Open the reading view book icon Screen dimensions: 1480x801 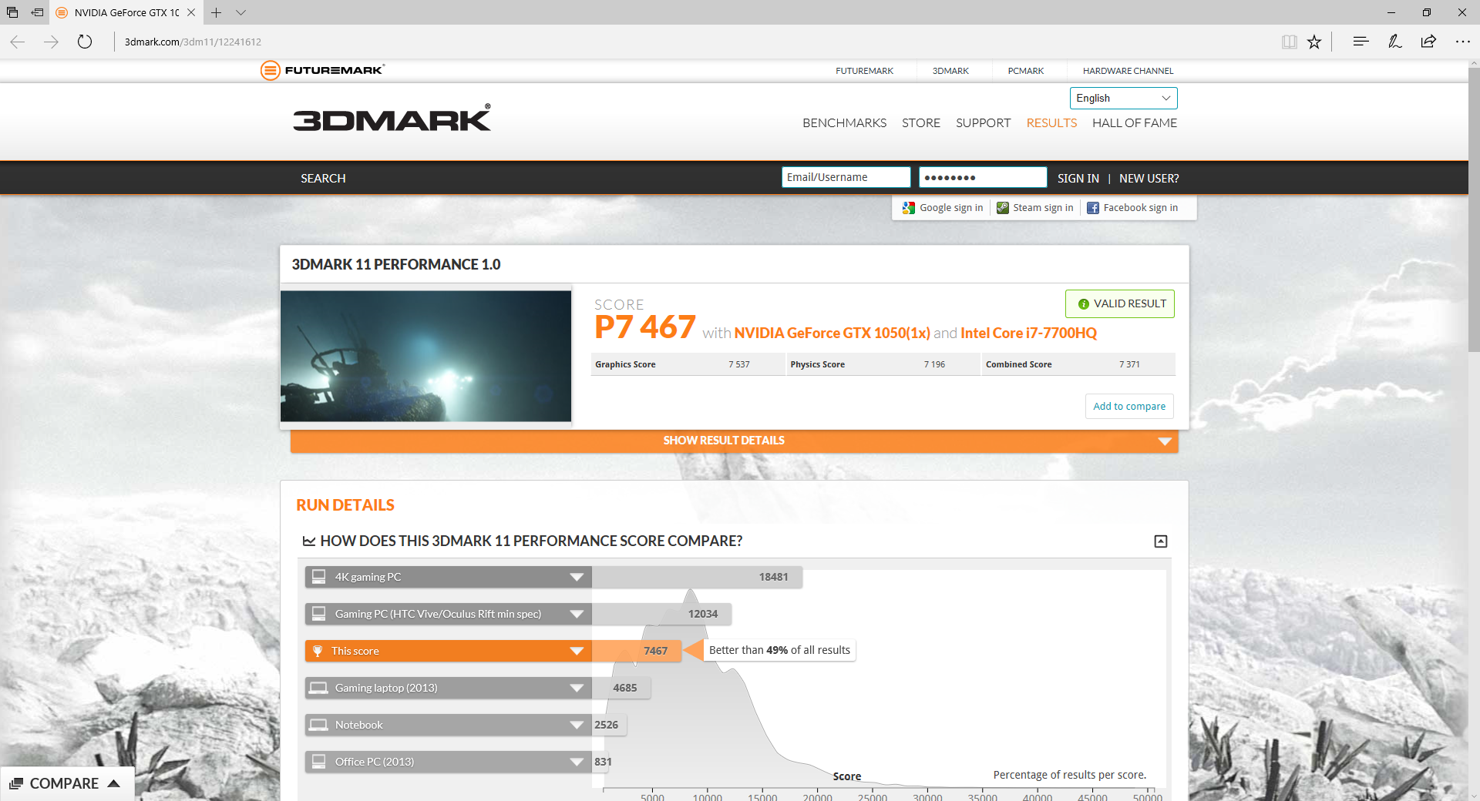coord(1289,42)
